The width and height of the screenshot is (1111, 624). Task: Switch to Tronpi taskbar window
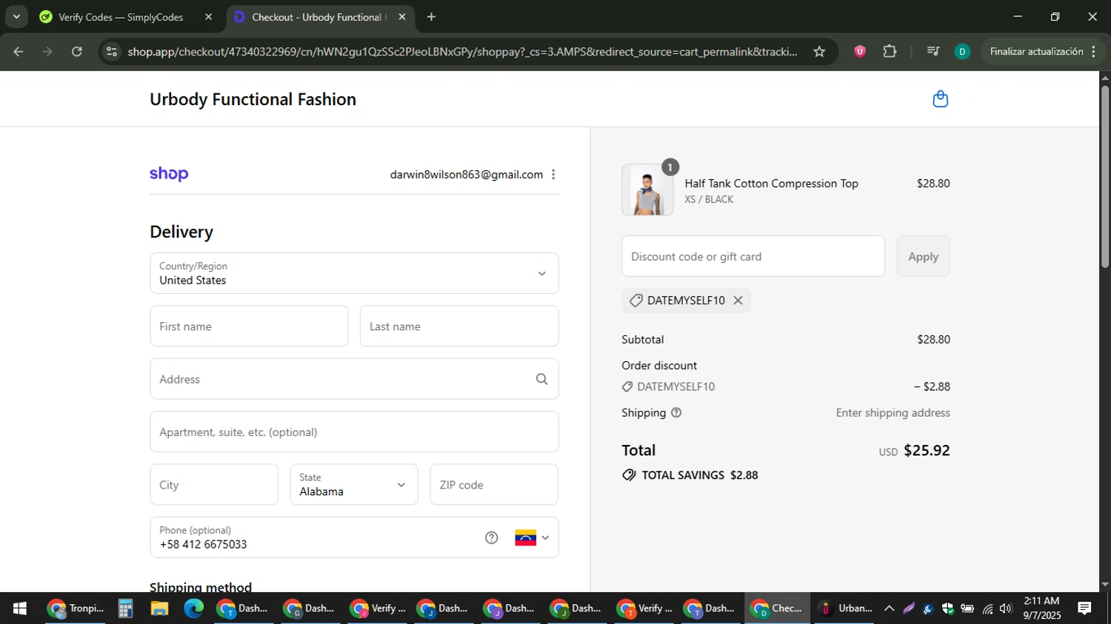tap(75, 608)
